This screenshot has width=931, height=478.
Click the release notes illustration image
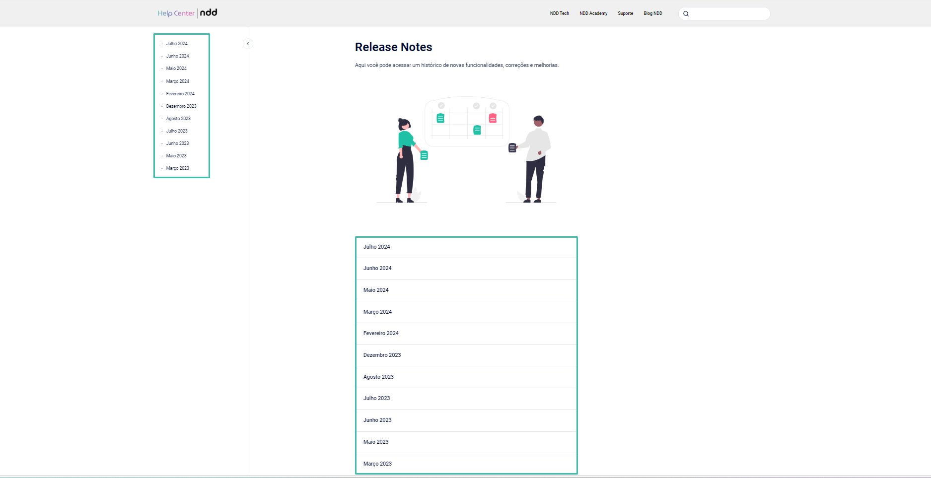point(466,149)
